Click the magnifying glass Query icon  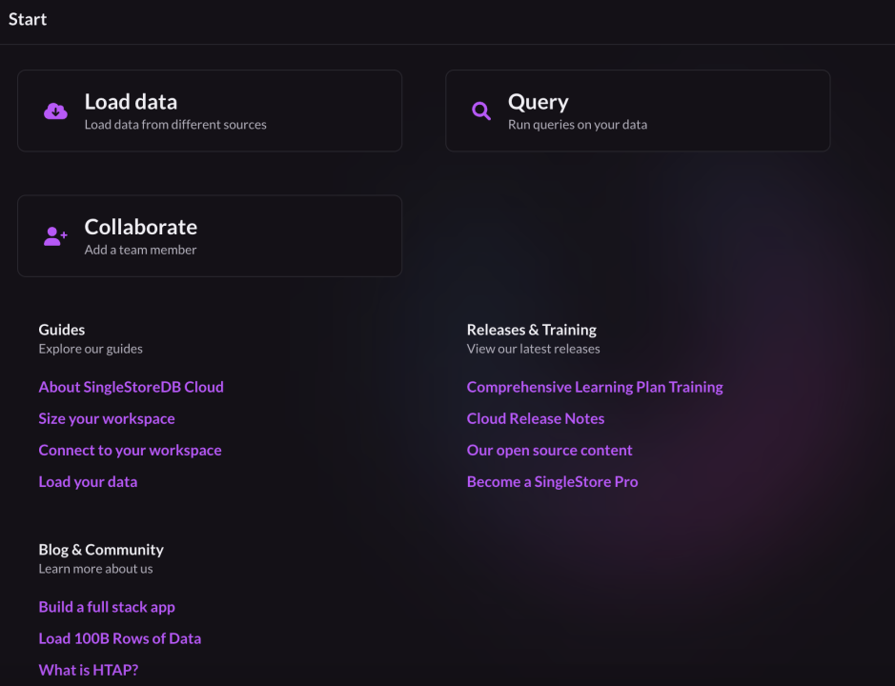(x=481, y=111)
